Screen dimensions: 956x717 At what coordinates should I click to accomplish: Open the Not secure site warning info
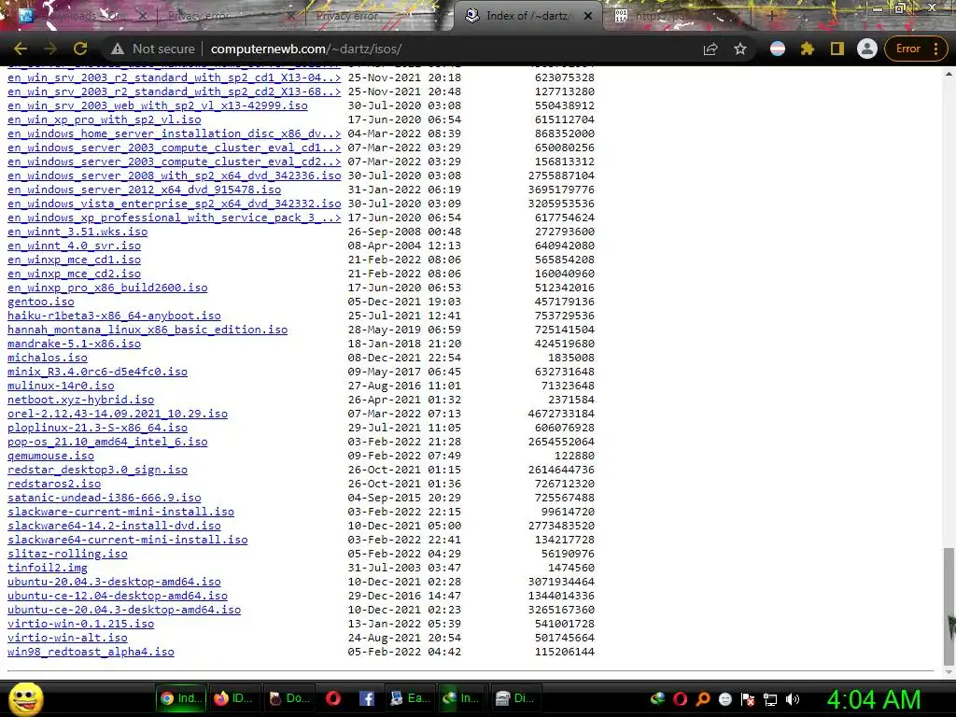pyautogui.click(x=152, y=49)
